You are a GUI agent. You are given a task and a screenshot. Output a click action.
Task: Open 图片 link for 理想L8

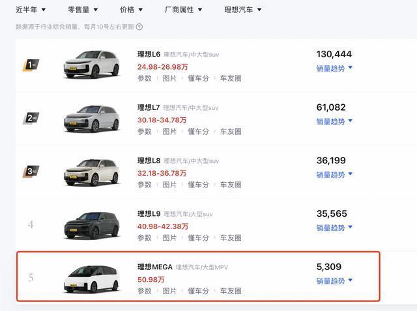tap(169, 185)
